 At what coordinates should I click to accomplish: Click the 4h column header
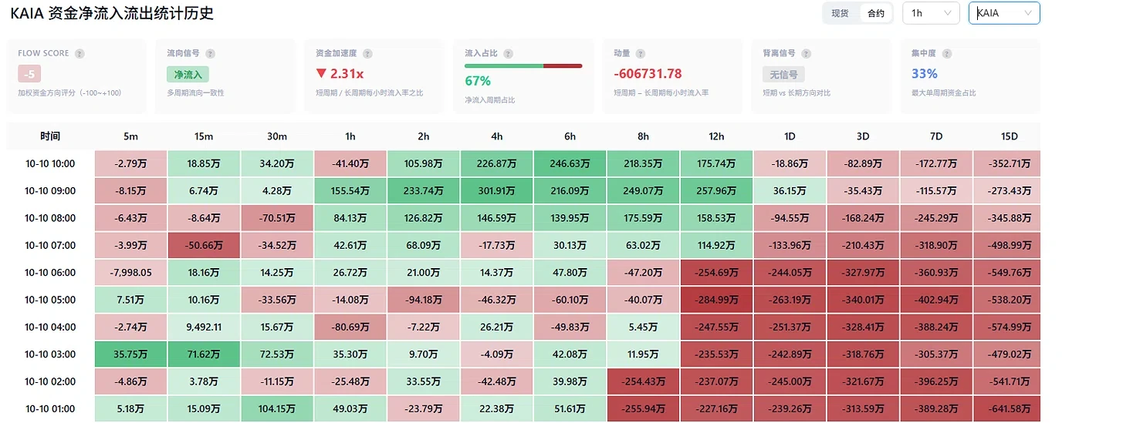[497, 136]
